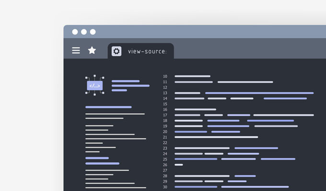This screenshot has width=326, height=191.
Task: Click the purple title bars beside the code icon
Action: [x=130, y=85]
